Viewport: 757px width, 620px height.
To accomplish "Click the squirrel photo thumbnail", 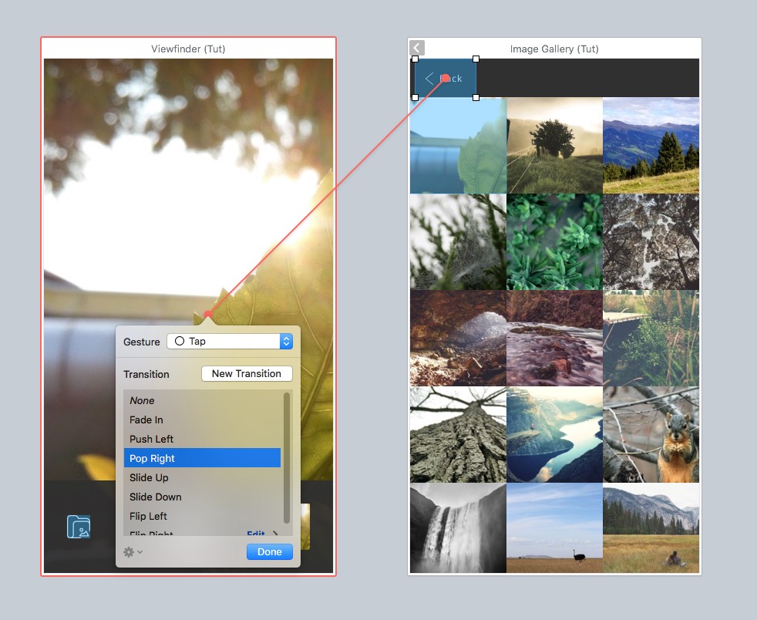I will click(x=651, y=434).
